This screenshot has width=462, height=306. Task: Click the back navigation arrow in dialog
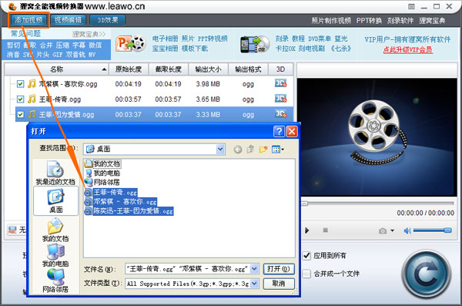tap(238, 150)
